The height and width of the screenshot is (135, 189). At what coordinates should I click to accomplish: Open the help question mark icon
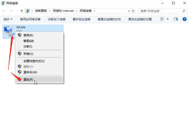click(184, 19)
